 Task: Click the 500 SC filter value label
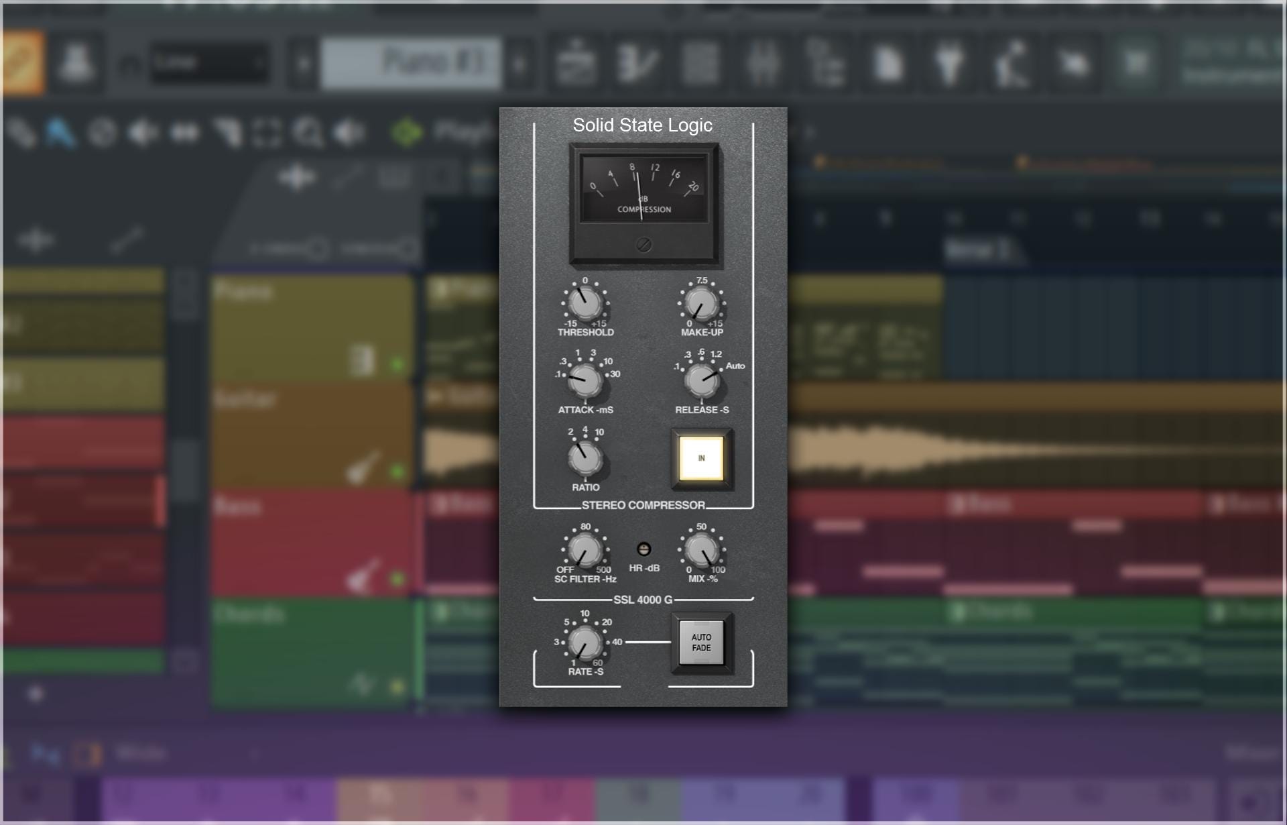click(x=603, y=569)
